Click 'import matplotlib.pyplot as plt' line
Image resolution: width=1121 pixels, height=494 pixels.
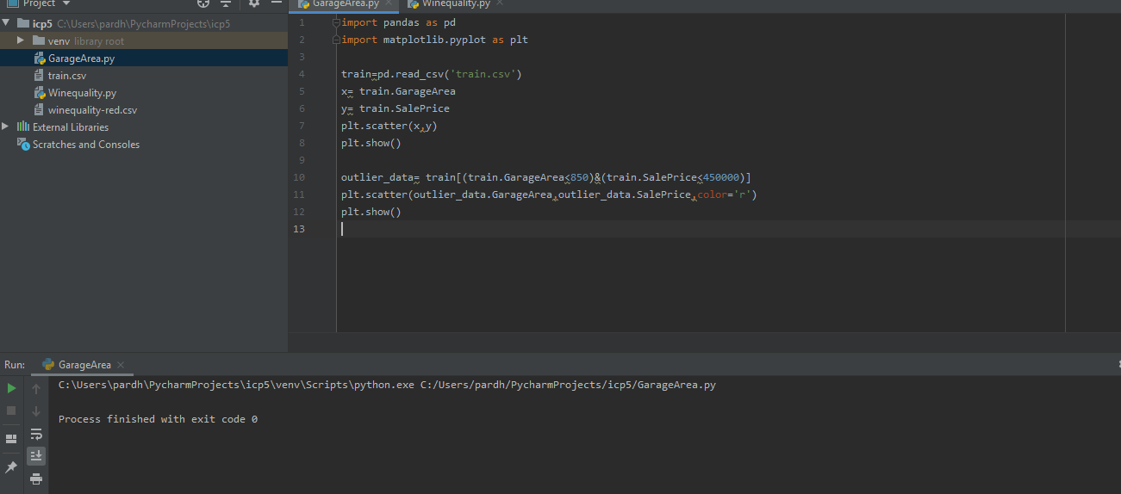pos(434,40)
